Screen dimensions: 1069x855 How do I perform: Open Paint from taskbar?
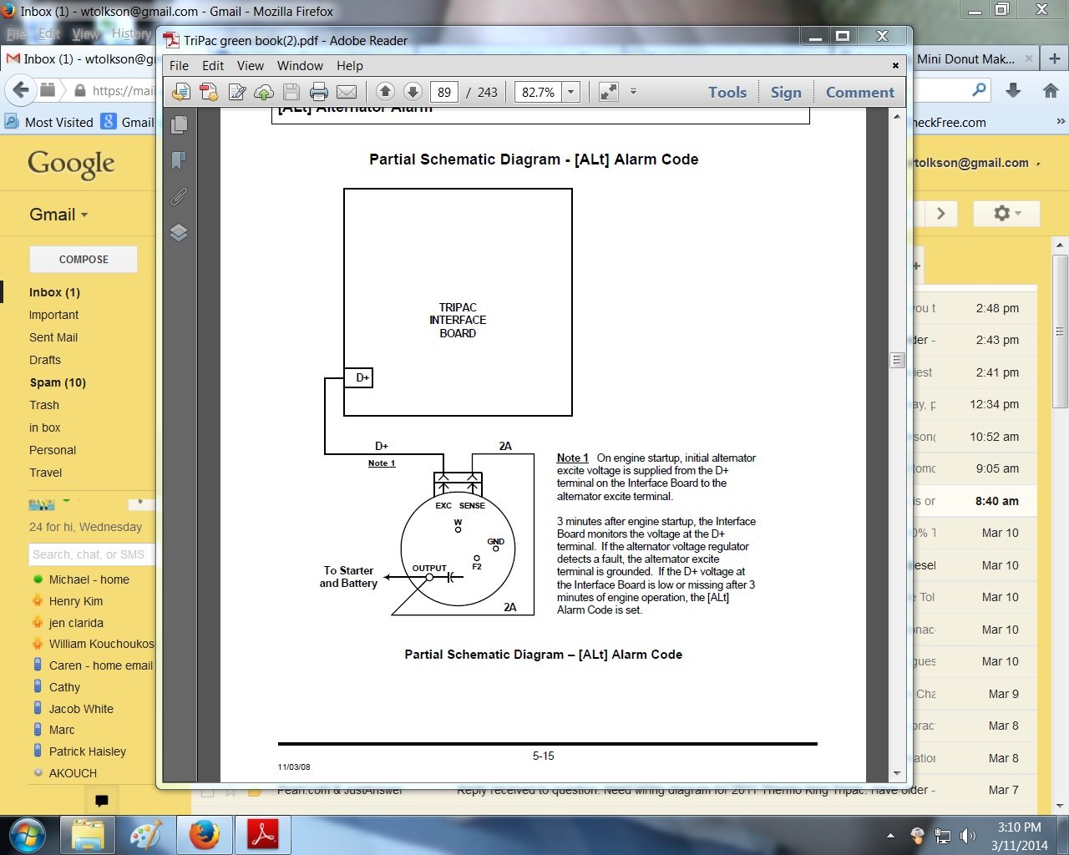coord(145,835)
